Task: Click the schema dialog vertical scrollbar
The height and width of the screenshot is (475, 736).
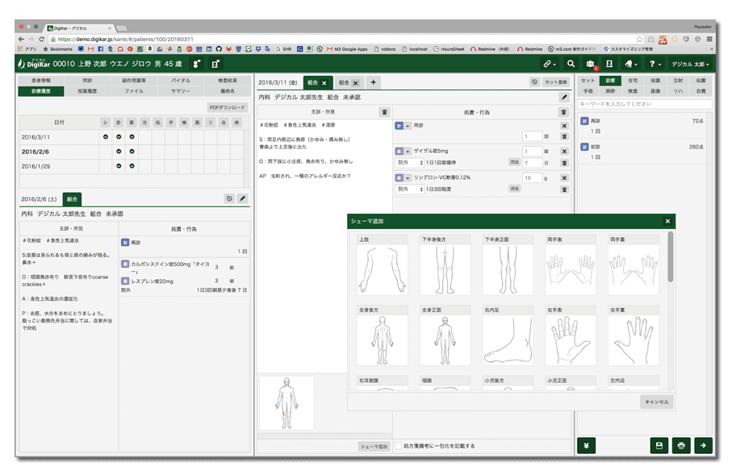Action: click(671, 256)
